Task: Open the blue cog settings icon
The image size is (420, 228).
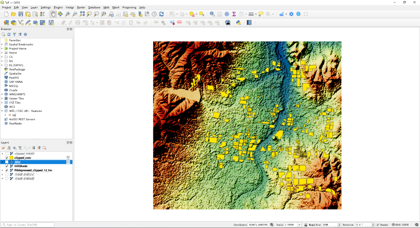Action: click(x=291, y=14)
